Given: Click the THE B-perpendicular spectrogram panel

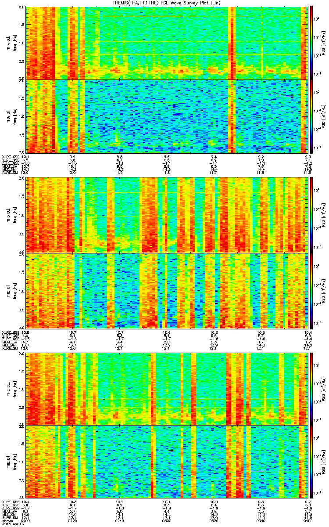Looking at the screenshot, I should 167,388.
